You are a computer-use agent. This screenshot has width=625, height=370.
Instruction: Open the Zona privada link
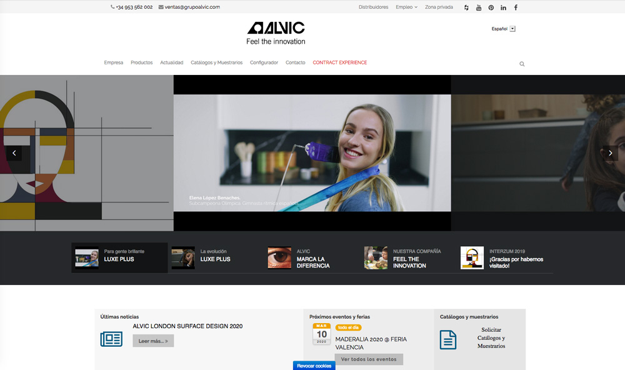[439, 7]
